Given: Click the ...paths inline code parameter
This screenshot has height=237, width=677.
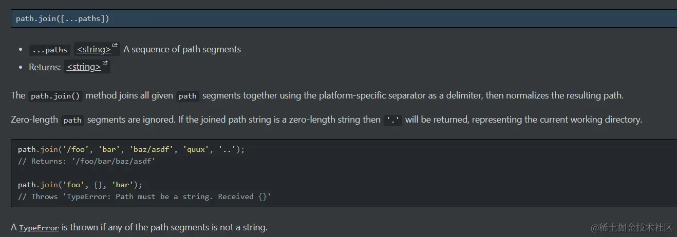Looking at the screenshot, I should click(x=49, y=50).
